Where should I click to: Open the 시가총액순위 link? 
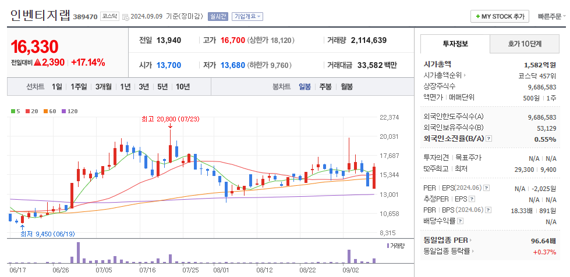[x=442, y=75]
